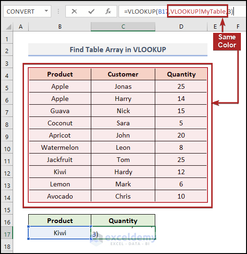Select the 'Coconut' product cell
Viewport: 247px width, 254px height.
coord(60,123)
